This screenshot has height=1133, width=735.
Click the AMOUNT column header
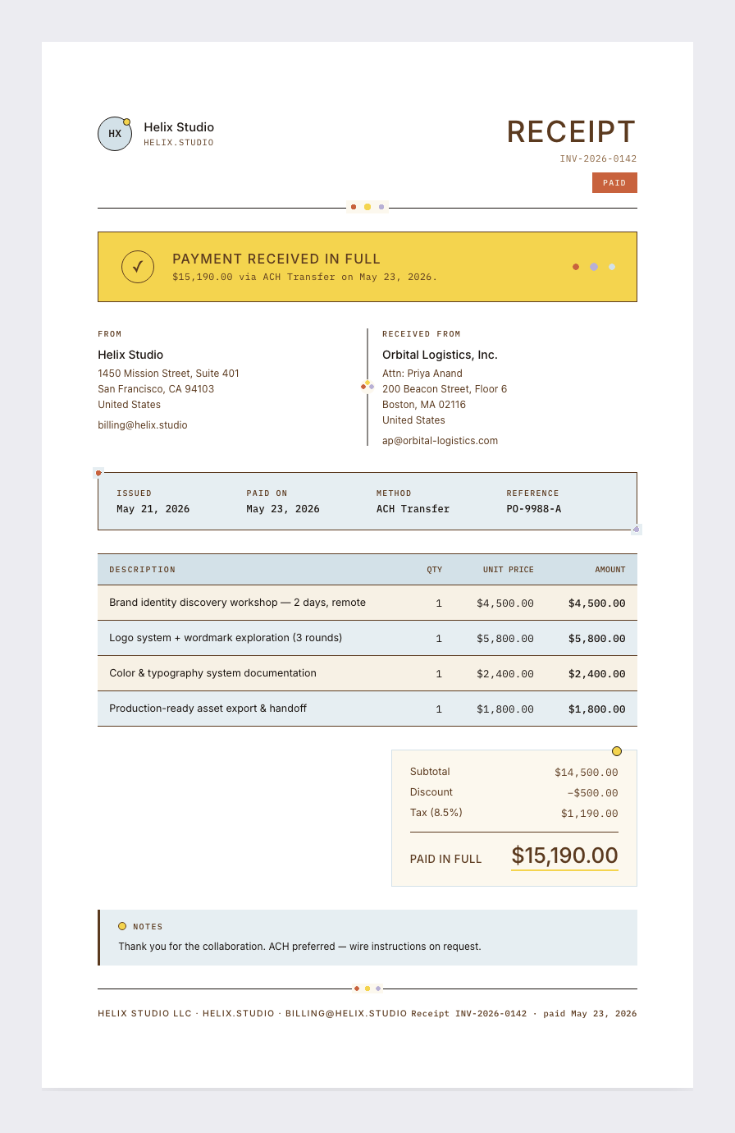610,570
